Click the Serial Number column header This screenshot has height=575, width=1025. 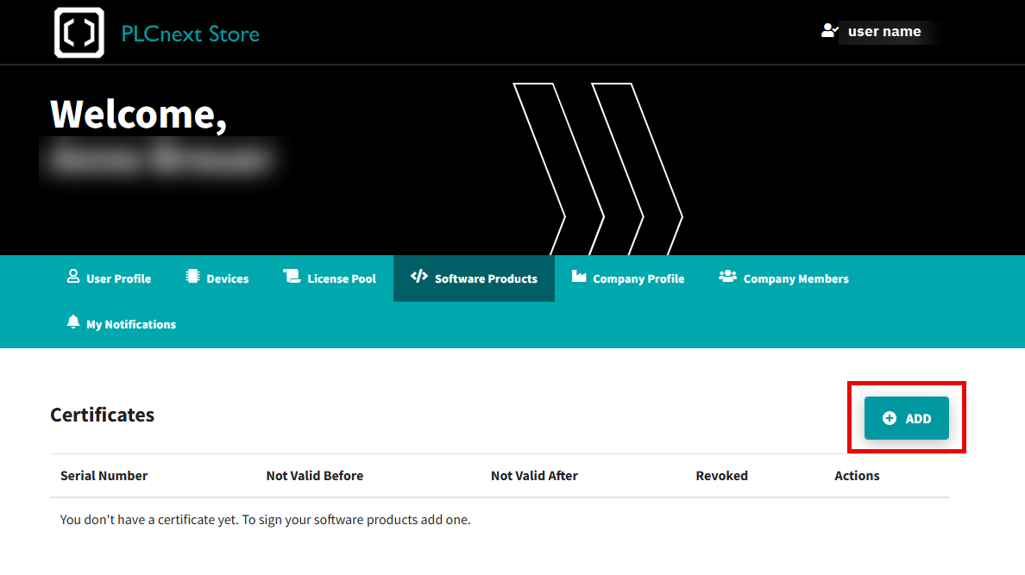click(104, 476)
